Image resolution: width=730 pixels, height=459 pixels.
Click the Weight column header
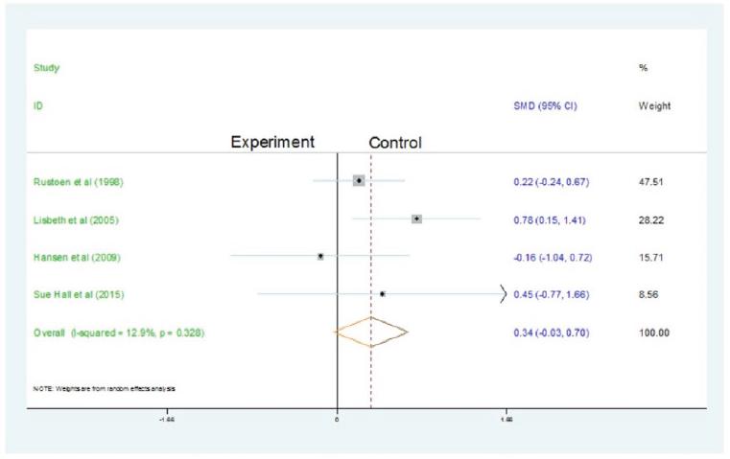click(654, 105)
